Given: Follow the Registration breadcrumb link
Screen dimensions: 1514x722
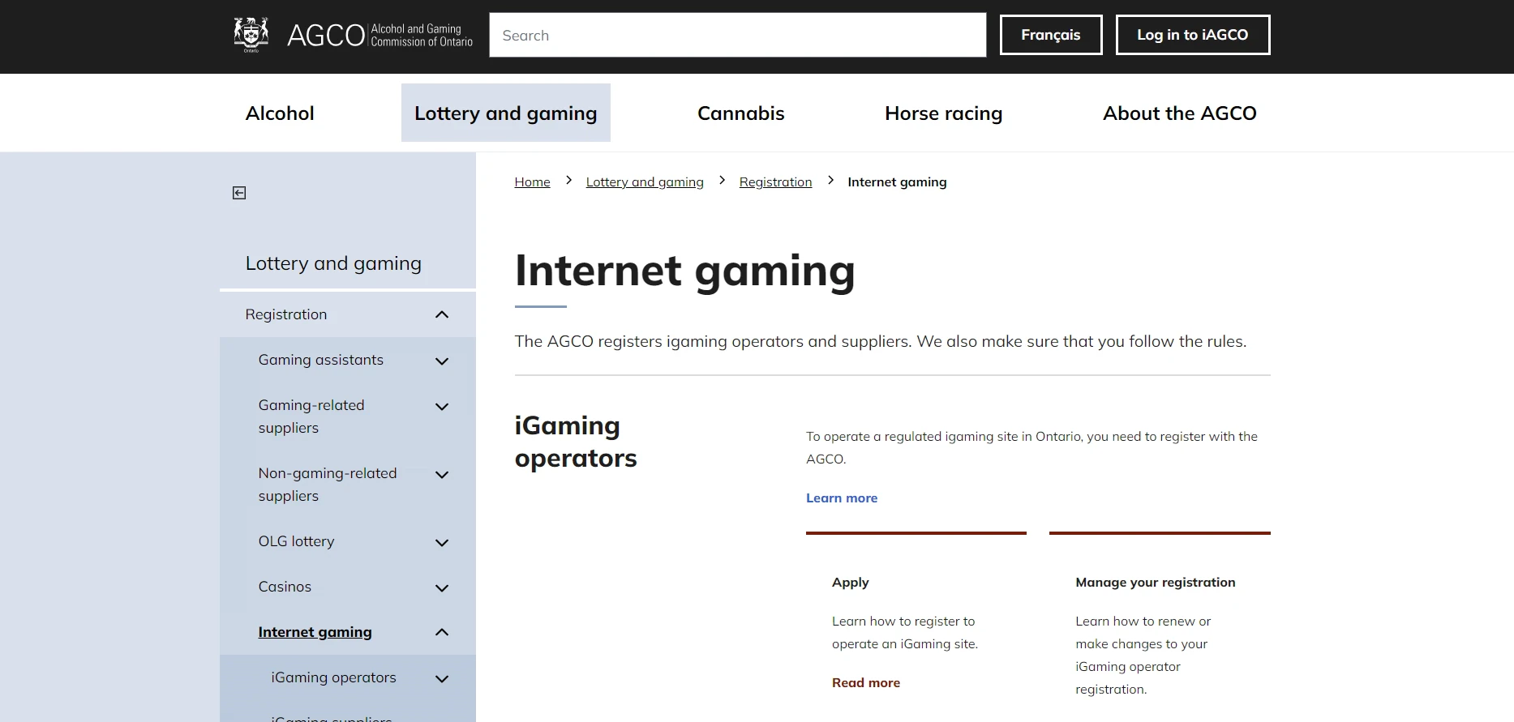Looking at the screenshot, I should pyautogui.click(x=775, y=182).
